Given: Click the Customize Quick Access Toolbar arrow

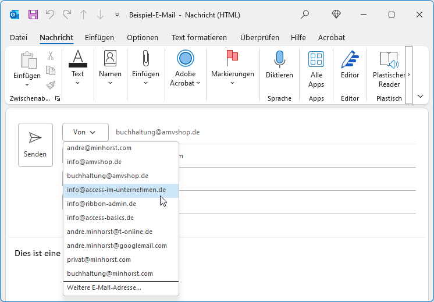Looking at the screenshot, I should (x=118, y=15).
